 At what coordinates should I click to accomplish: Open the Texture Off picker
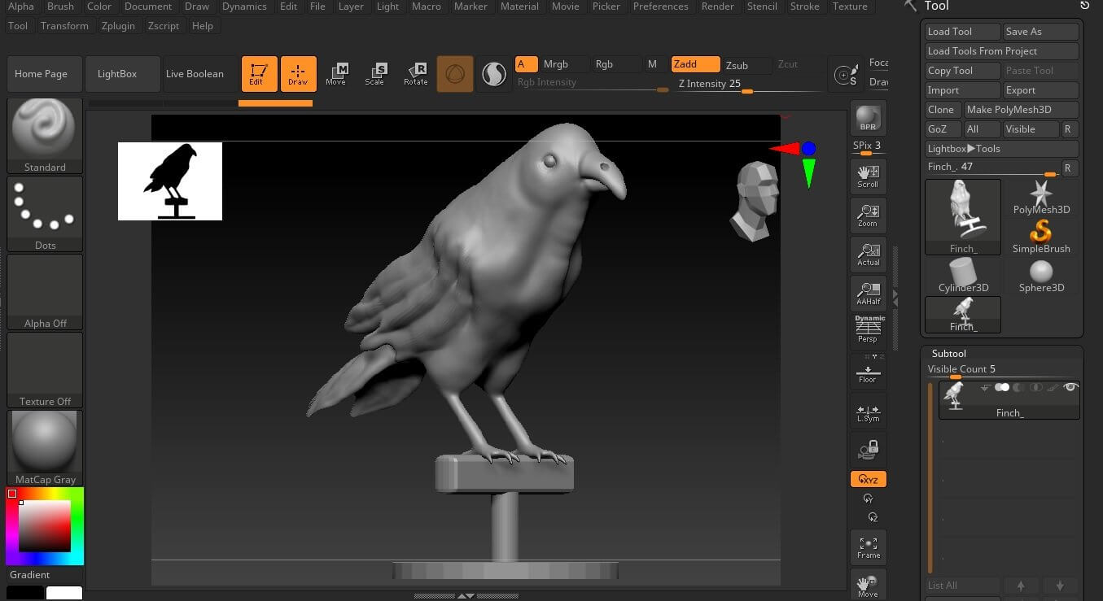(45, 369)
